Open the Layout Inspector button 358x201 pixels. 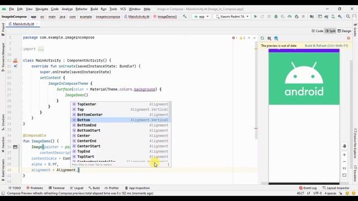(x=336, y=188)
